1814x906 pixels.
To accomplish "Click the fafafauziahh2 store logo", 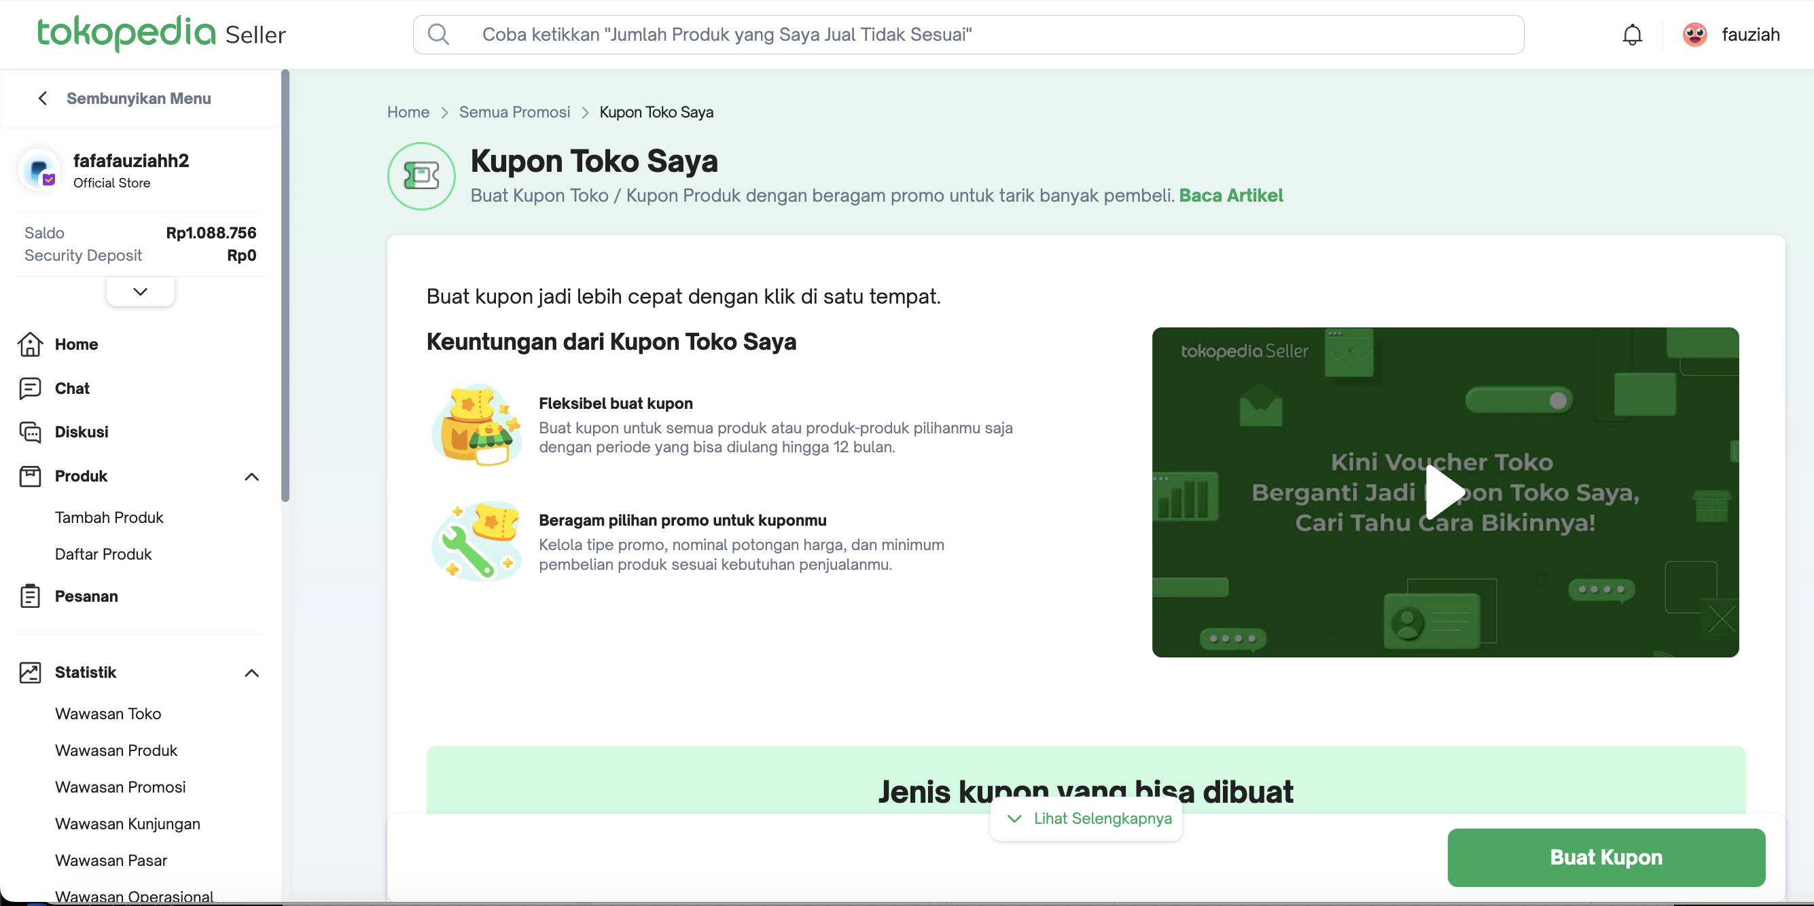I will pyautogui.click(x=39, y=170).
